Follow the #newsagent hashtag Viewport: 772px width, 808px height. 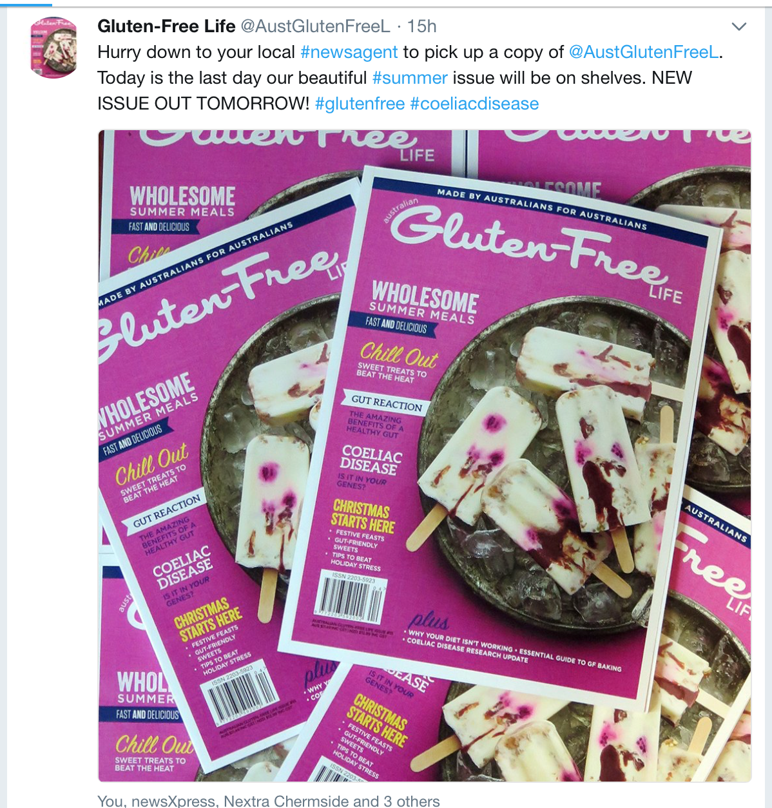[x=349, y=52]
